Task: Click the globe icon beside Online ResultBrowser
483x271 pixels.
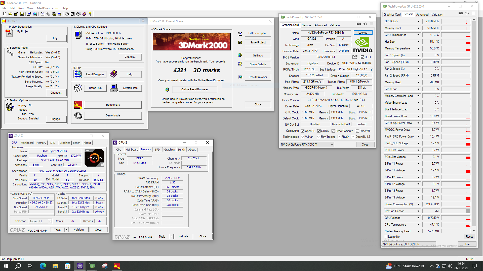Action: click(167, 89)
